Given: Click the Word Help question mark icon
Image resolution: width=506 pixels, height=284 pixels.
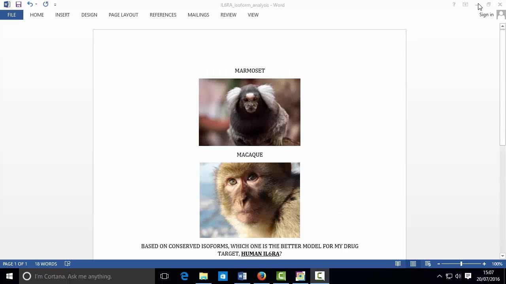Looking at the screenshot, I should coord(454,5).
